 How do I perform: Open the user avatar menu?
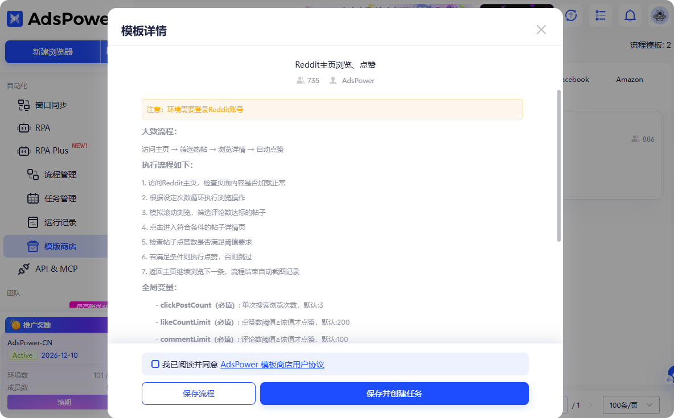pyautogui.click(x=659, y=16)
